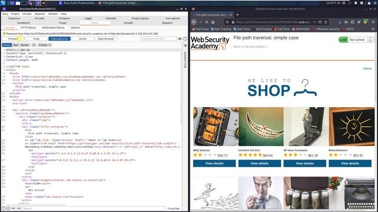The image size is (378, 212).
Task: Open the Help menu in Burp
Action: (63, 14)
